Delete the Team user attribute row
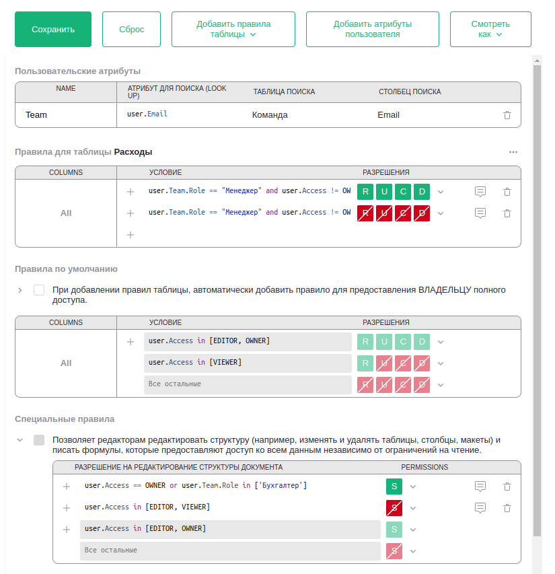Viewport: 555px width, 574px height. pyautogui.click(x=507, y=115)
